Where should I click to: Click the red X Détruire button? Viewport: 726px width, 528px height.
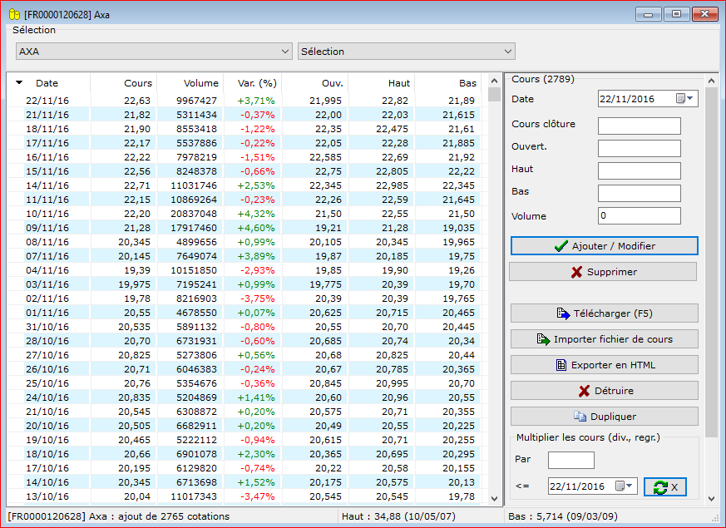[605, 391]
